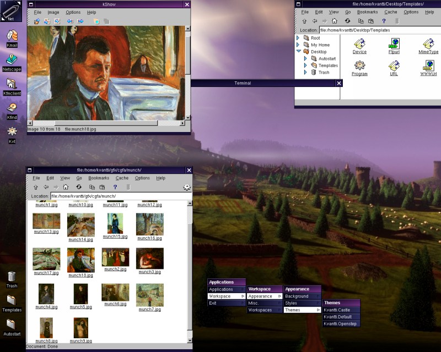The height and width of the screenshot is (352, 441).
Task: Click the paste icon in the munch file window
Action: [102, 187]
